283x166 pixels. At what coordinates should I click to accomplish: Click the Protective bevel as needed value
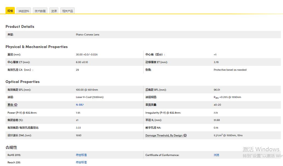click(x=230, y=70)
